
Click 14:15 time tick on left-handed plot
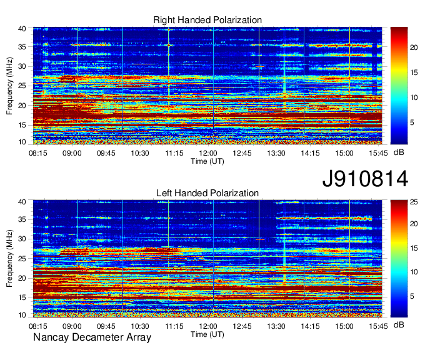tap(310, 326)
